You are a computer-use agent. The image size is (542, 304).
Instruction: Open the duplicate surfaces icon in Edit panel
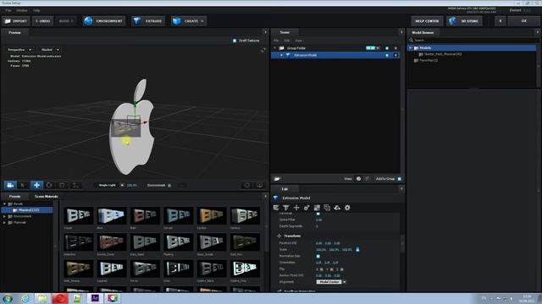[327, 208]
